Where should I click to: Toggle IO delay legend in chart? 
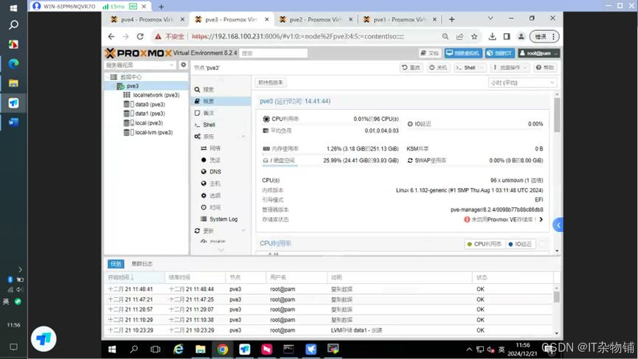click(520, 244)
